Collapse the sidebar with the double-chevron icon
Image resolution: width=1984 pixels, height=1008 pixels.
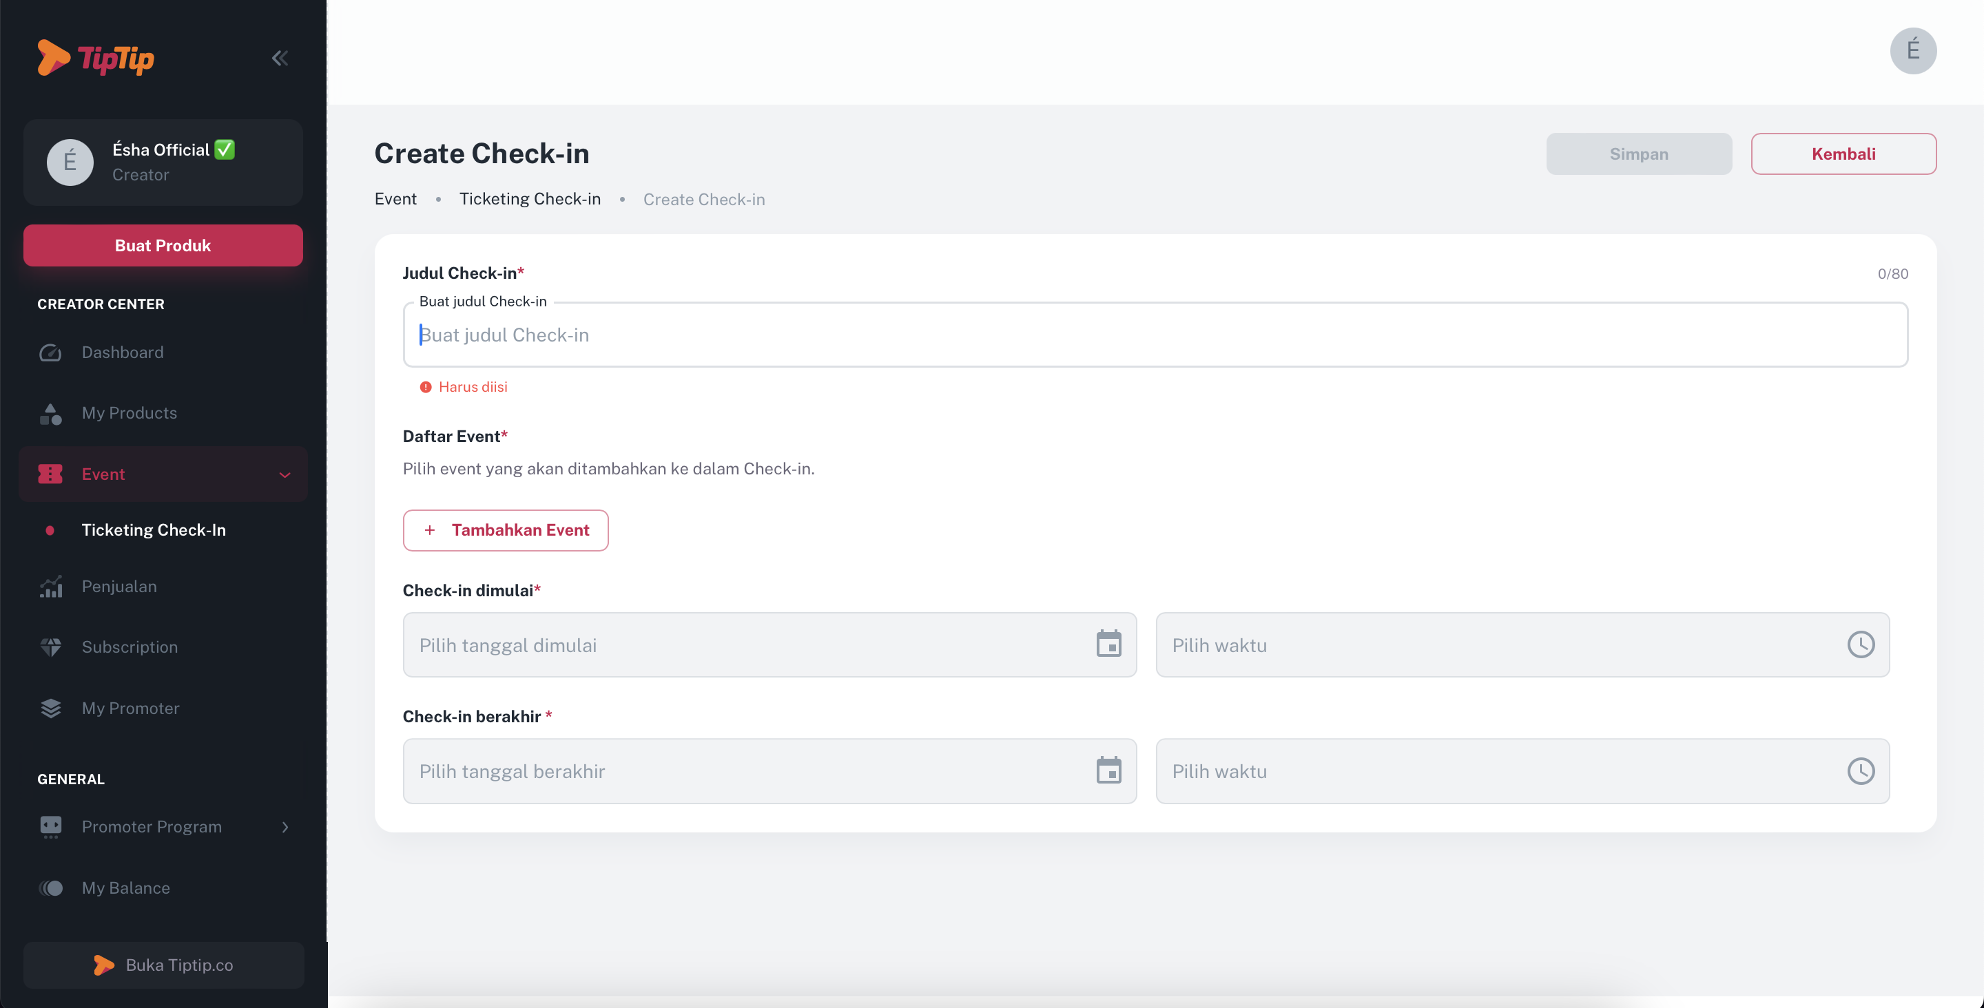[x=280, y=58]
